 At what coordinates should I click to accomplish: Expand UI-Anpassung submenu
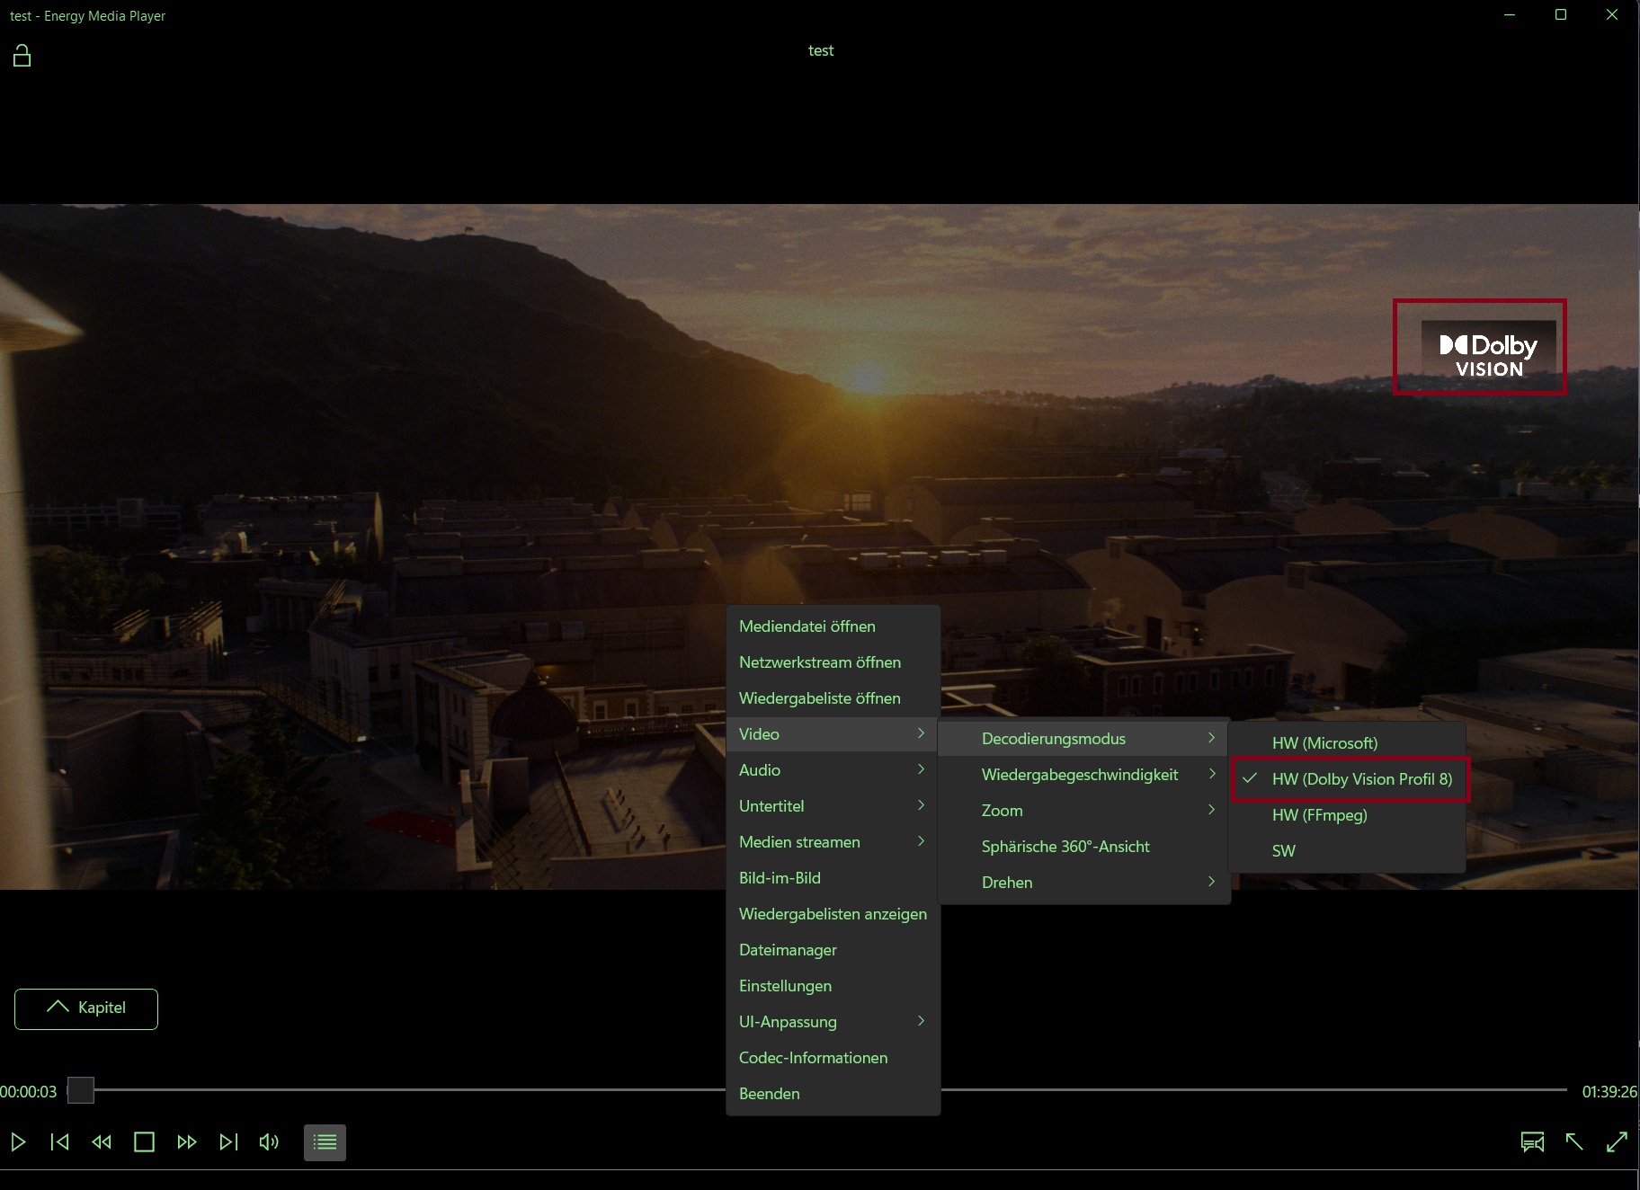pyautogui.click(x=833, y=1022)
